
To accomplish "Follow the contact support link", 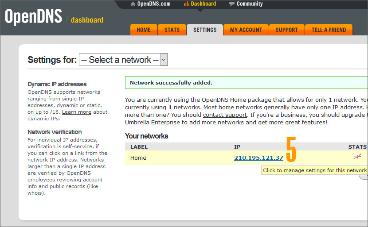I will (x=225, y=115).
